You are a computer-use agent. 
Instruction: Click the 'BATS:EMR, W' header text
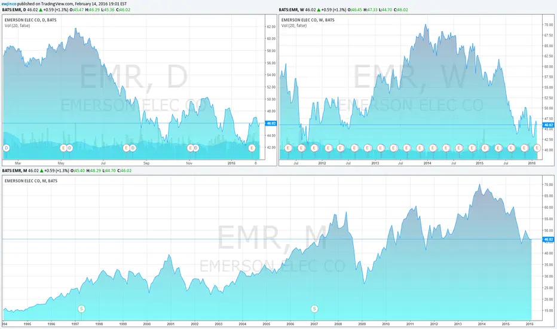(x=292, y=10)
